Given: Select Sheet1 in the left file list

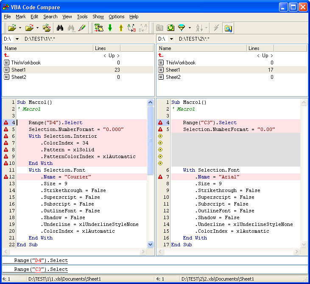Looking at the screenshot, I should (x=18, y=70).
